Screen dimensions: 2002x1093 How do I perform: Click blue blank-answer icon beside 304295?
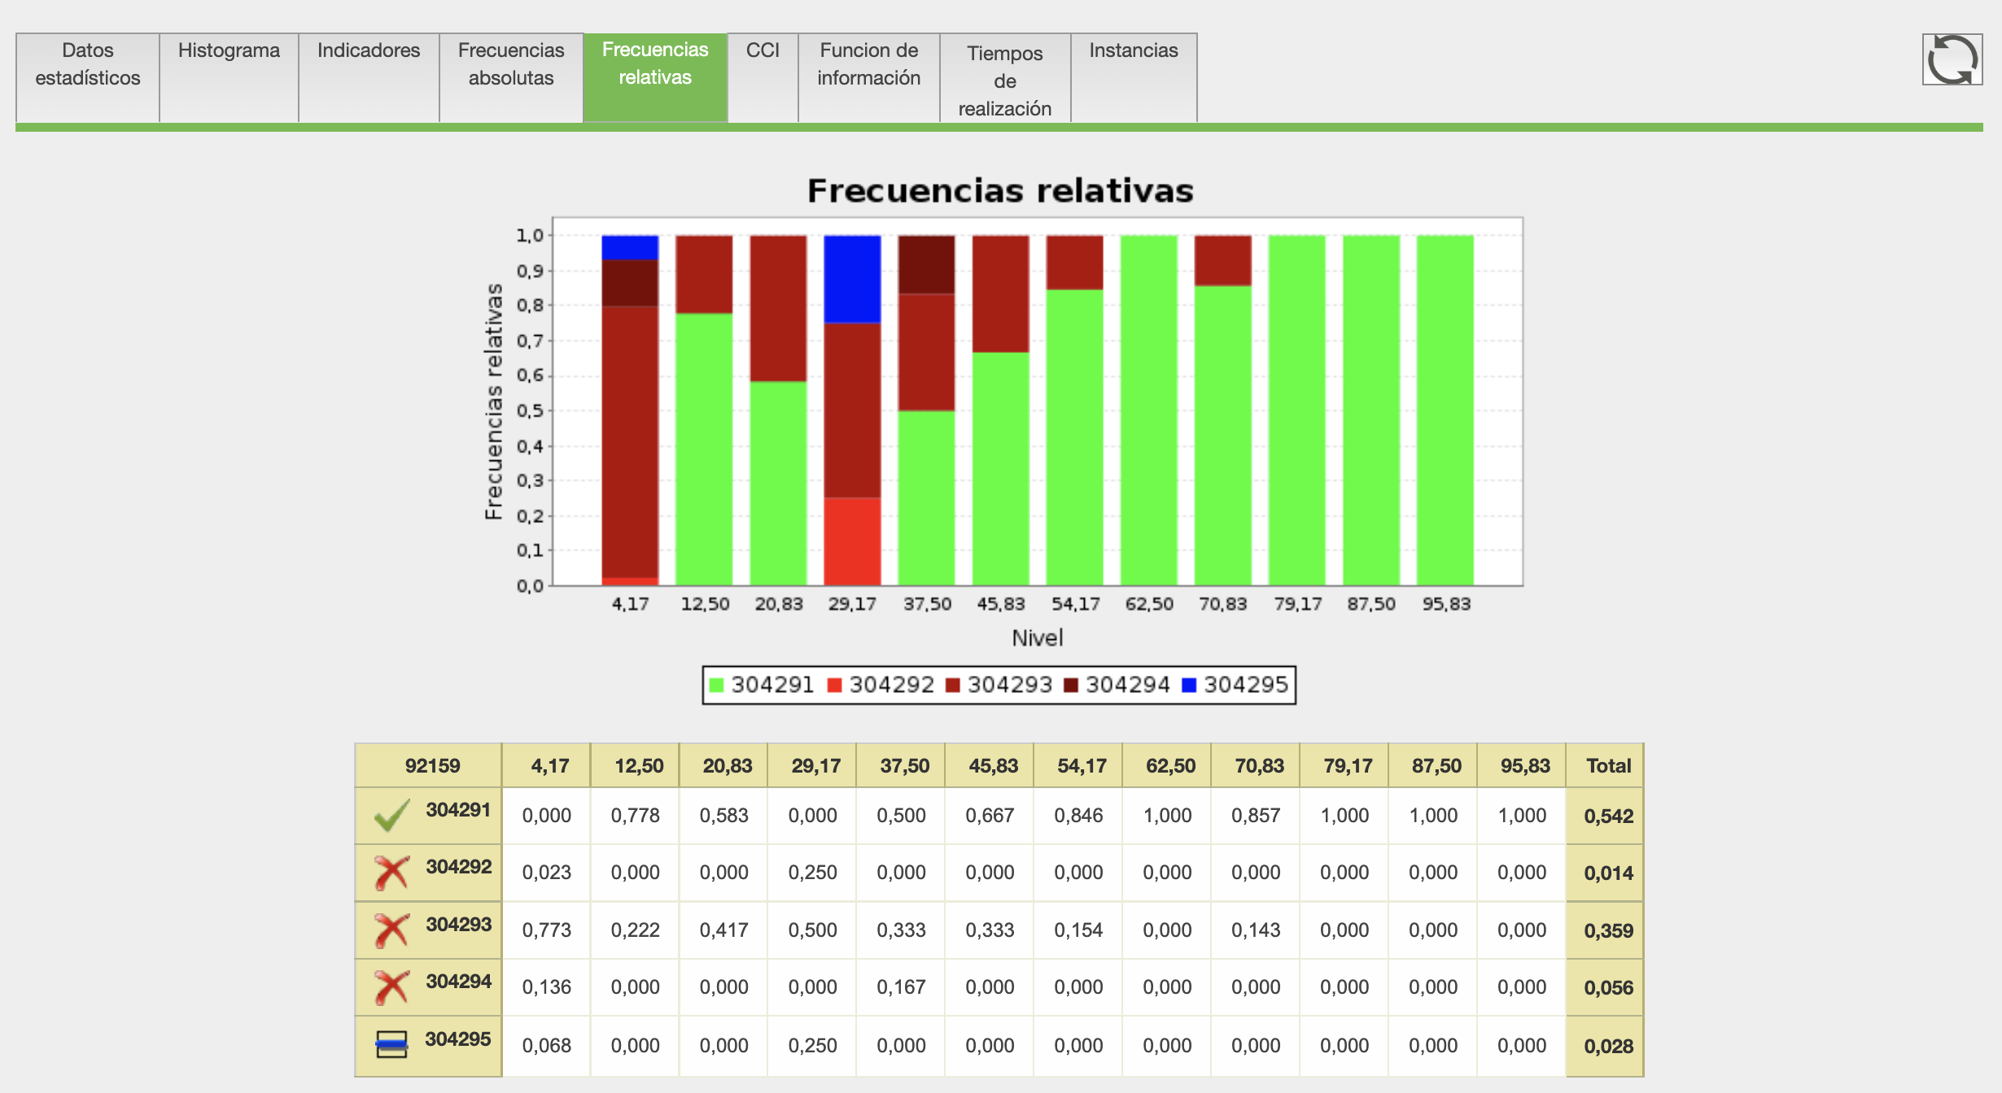pos(391,1044)
